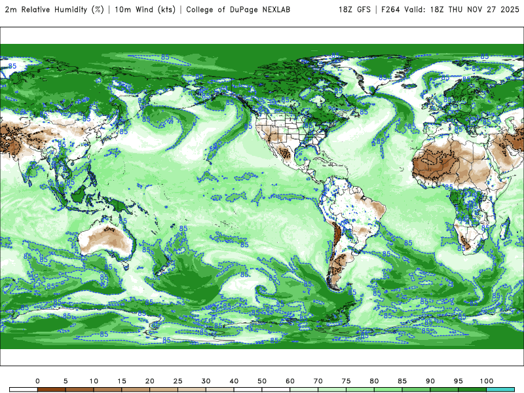524x393 pixels.
Task: Pick the light tan 20–25 legend swatch
Action: (x=164, y=390)
